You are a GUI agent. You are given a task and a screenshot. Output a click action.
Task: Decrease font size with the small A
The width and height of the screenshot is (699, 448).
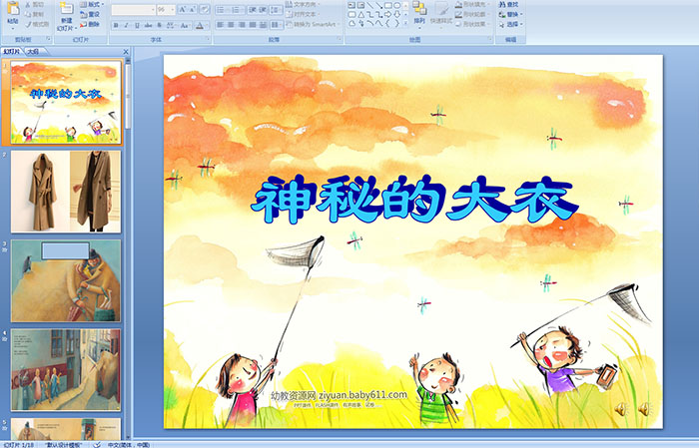(x=193, y=9)
